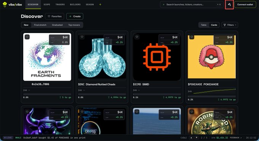
Task: Open the Favorites list button
Action: (x=54, y=16)
